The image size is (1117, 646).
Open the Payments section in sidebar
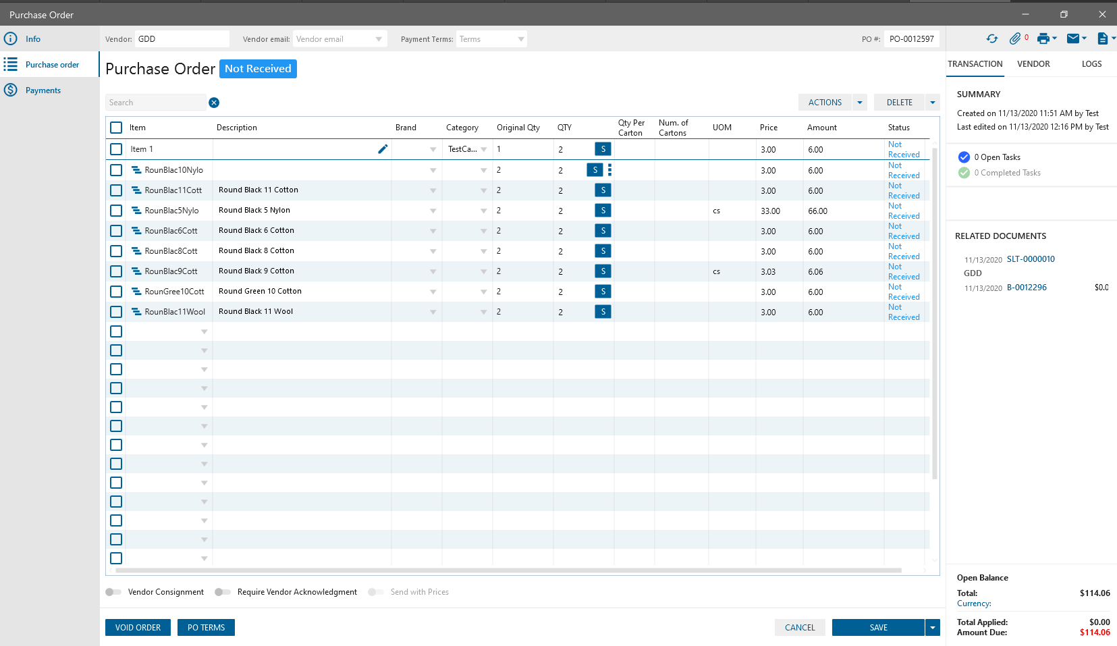point(43,90)
